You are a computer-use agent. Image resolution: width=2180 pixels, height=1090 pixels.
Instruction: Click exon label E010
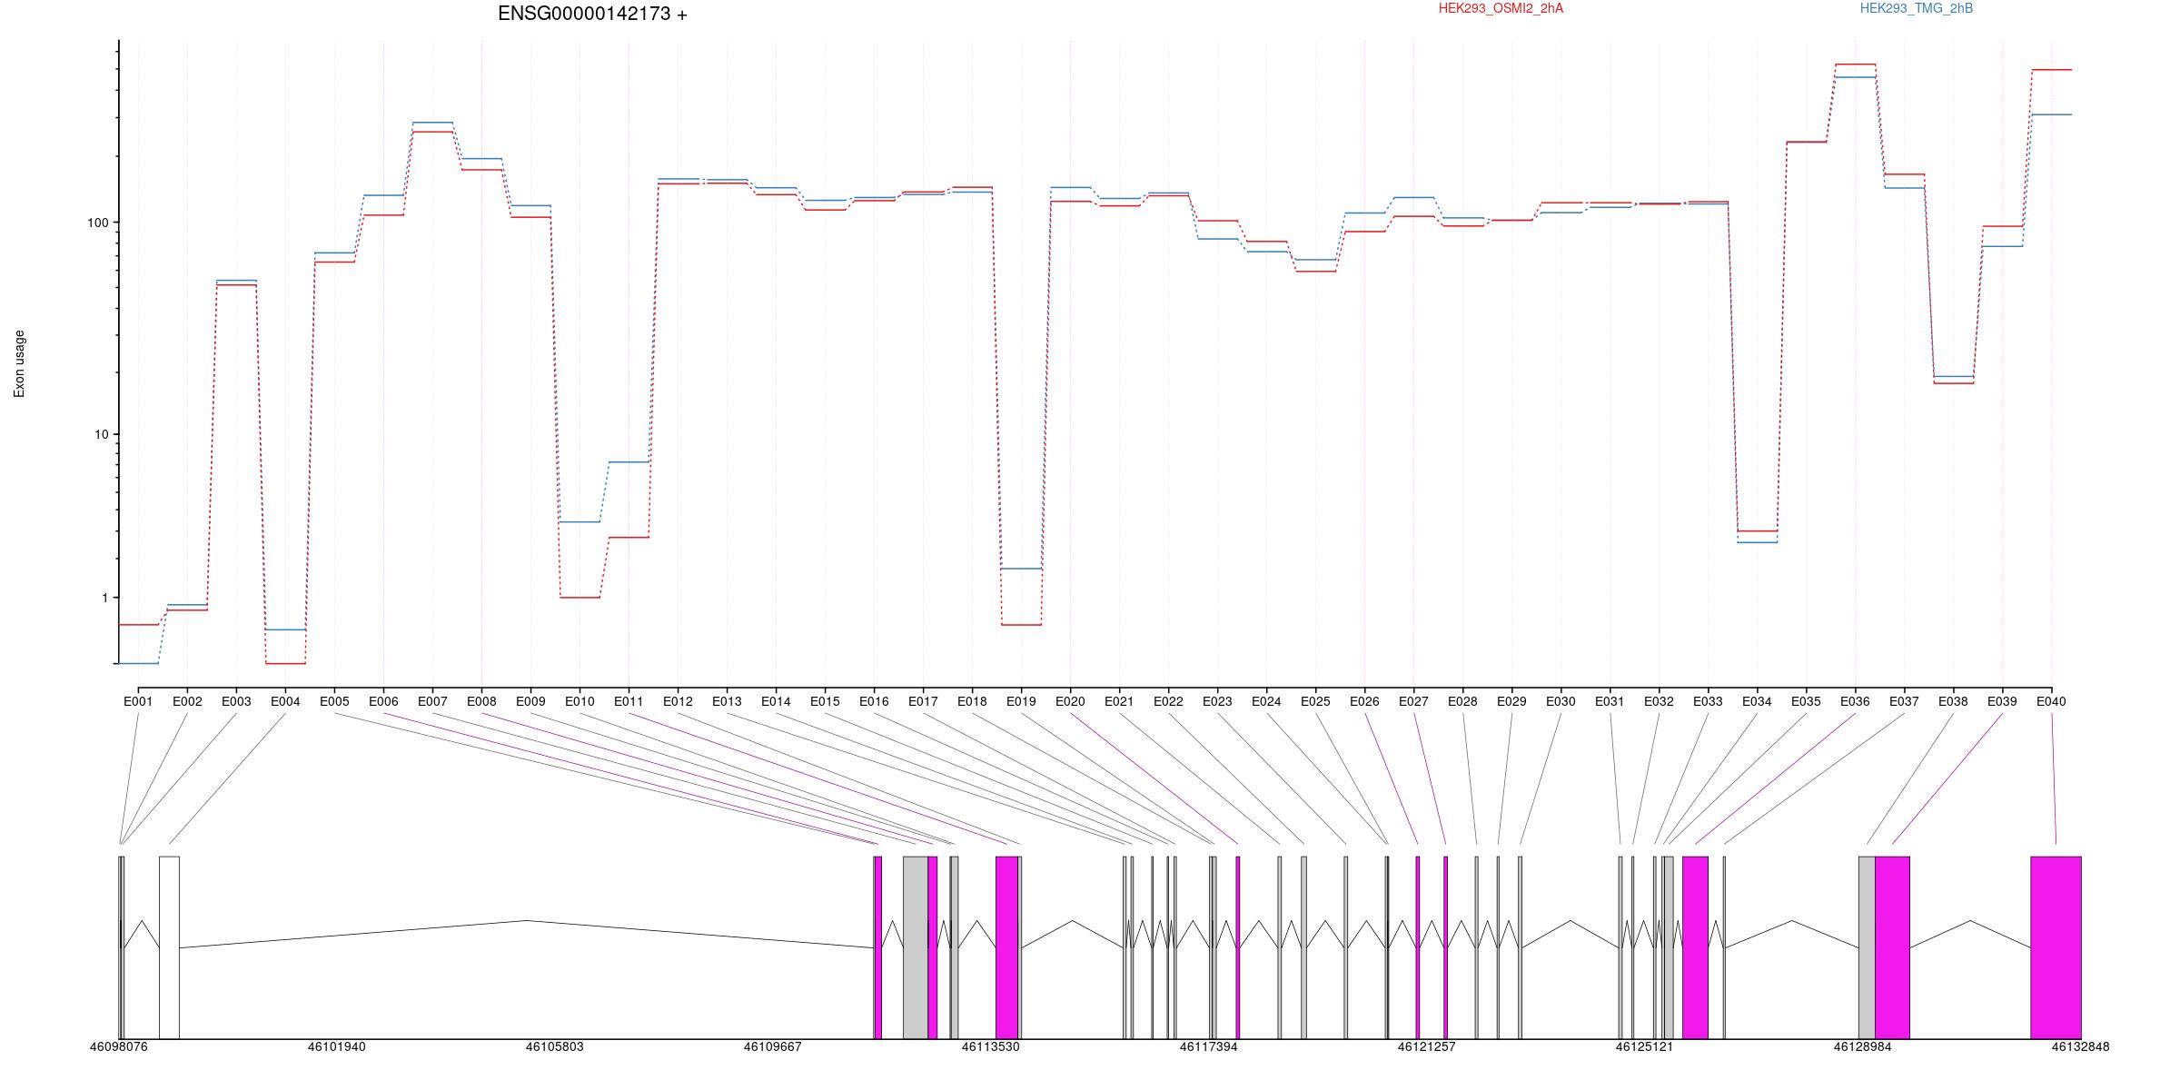click(x=580, y=701)
